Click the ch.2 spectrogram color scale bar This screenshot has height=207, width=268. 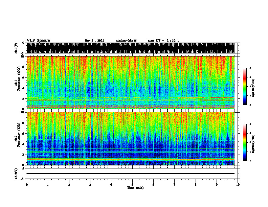pos(245,142)
